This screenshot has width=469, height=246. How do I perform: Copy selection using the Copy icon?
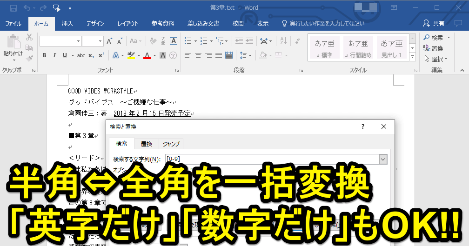click(29, 48)
